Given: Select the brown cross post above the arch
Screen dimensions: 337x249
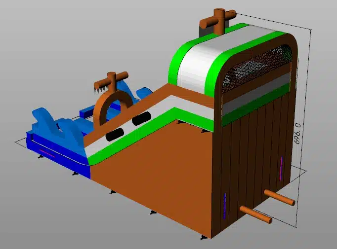Looking at the screenshot, I should coord(113,79).
